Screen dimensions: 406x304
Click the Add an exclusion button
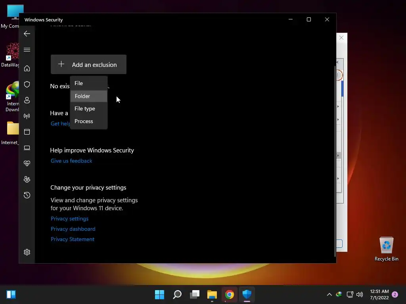click(88, 65)
